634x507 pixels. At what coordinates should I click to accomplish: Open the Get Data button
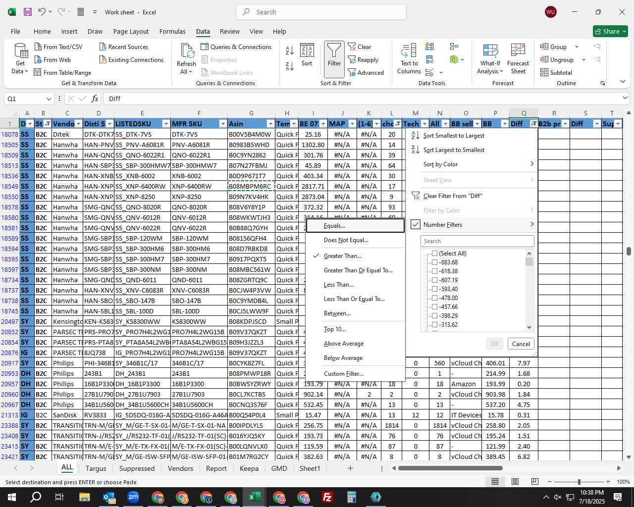(20, 58)
